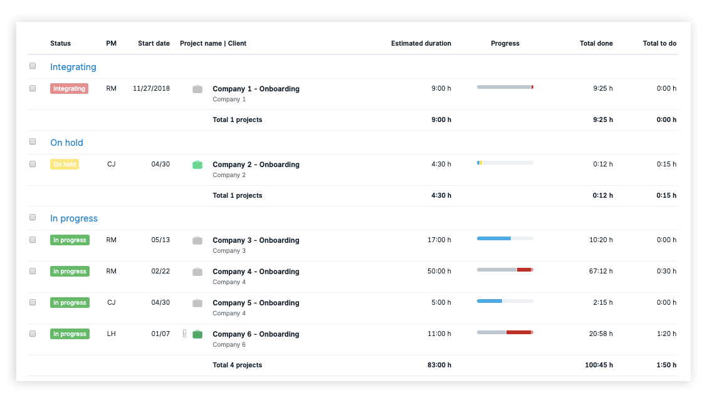Image resolution: width=712 pixels, height=398 pixels.
Task: Click the red Integrating status badge
Action: click(x=69, y=88)
